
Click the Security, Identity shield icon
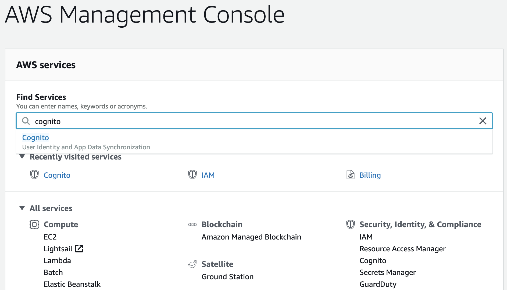tap(350, 224)
